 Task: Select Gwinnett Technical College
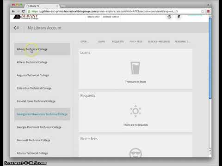[42, 140]
